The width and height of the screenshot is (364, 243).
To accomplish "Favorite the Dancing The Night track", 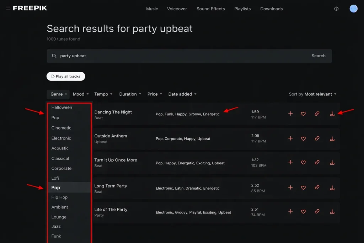I will [x=303, y=114].
